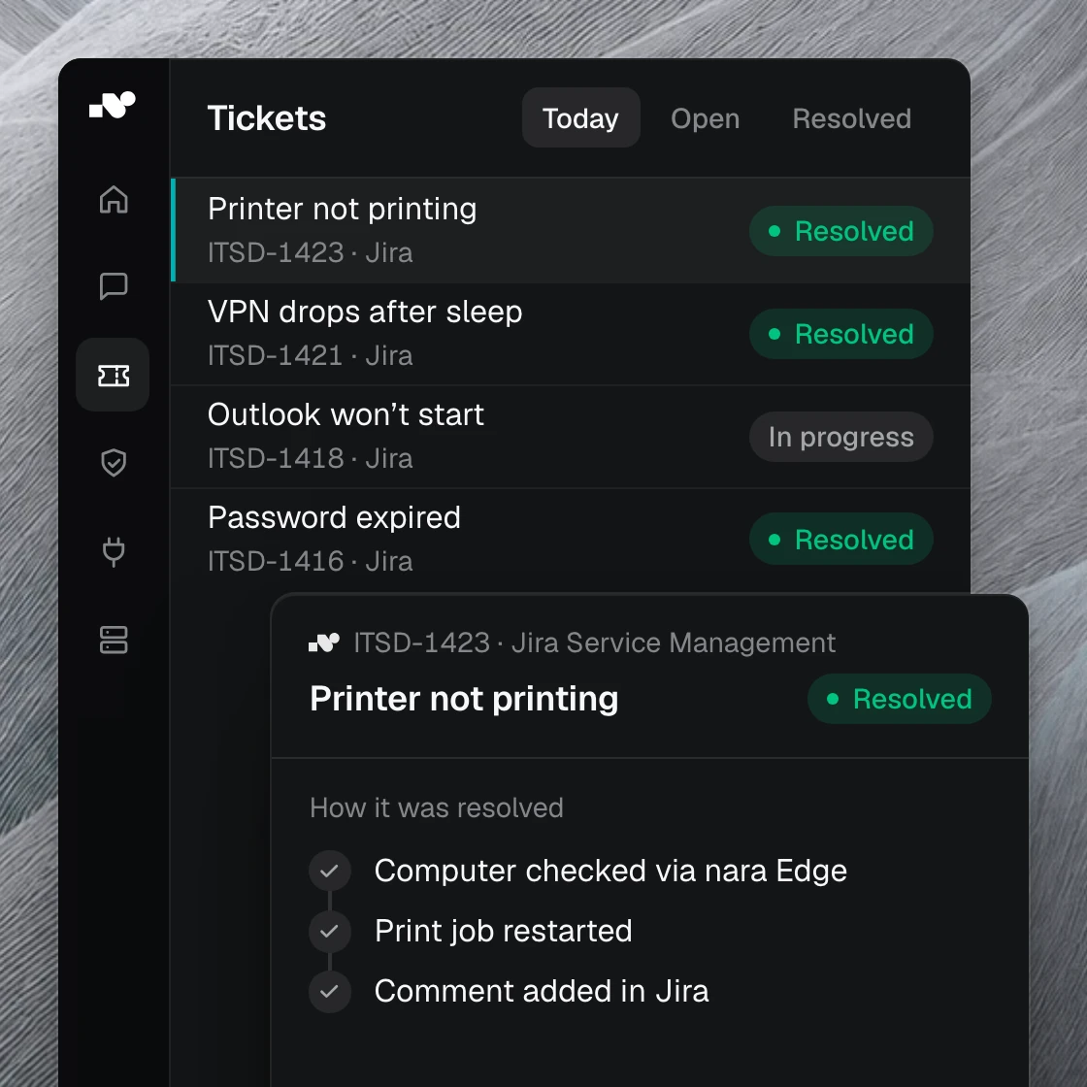The width and height of the screenshot is (1087, 1087).
Task: Select the Password expired ticket
Action: tap(571, 540)
